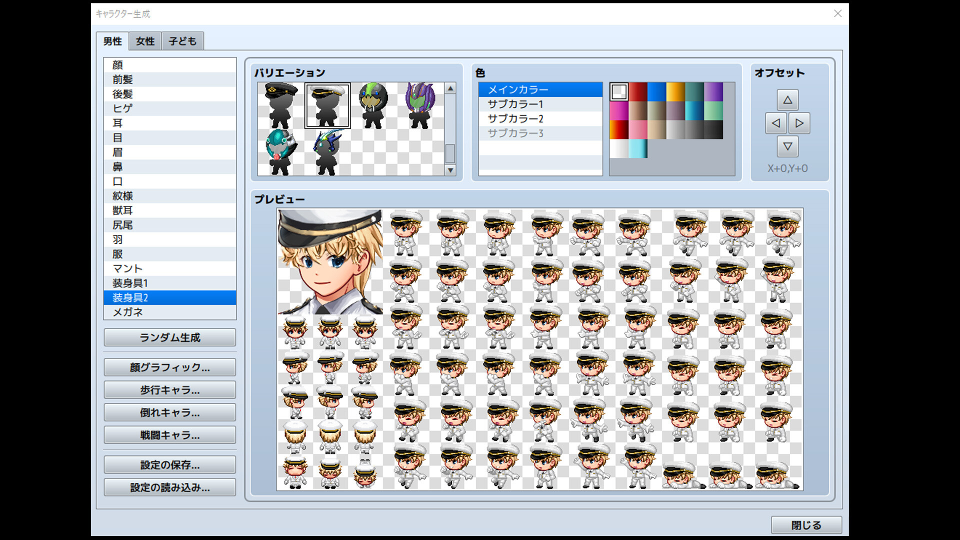
Task: Select the purple dragon helmet variation
Action: coord(419,105)
